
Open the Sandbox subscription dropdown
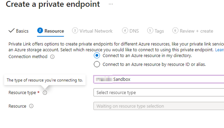[x=159, y=79]
